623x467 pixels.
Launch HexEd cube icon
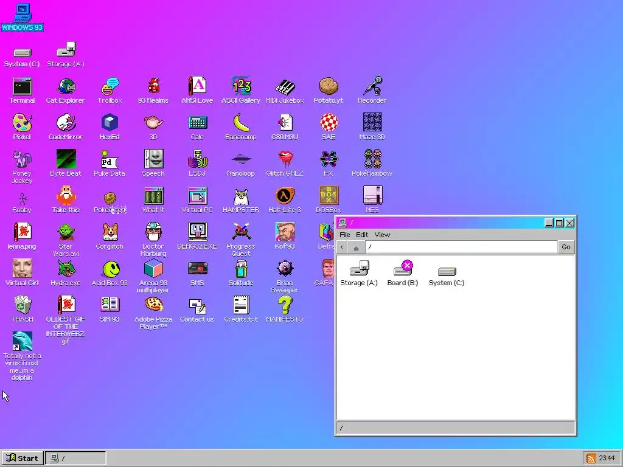tap(110, 127)
